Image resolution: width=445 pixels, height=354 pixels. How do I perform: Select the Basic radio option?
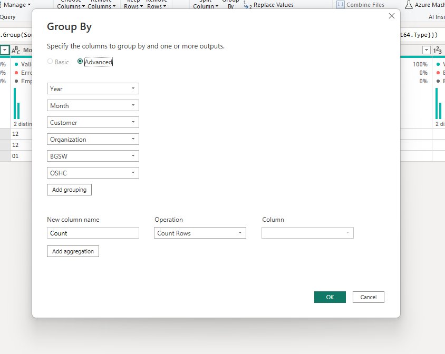coord(50,61)
